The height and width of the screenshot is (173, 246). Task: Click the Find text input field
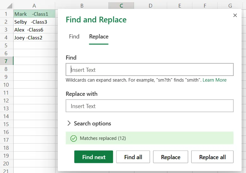pyautogui.click(x=149, y=70)
